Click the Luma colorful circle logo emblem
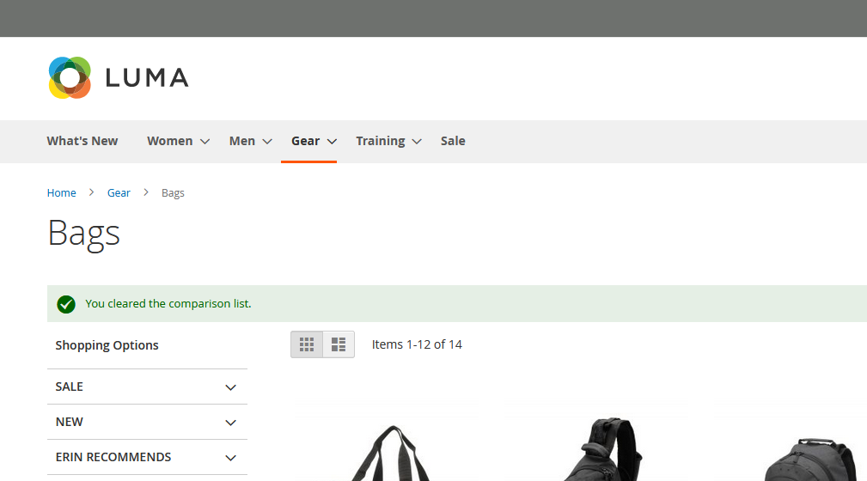The width and height of the screenshot is (867, 481). (70, 78)
